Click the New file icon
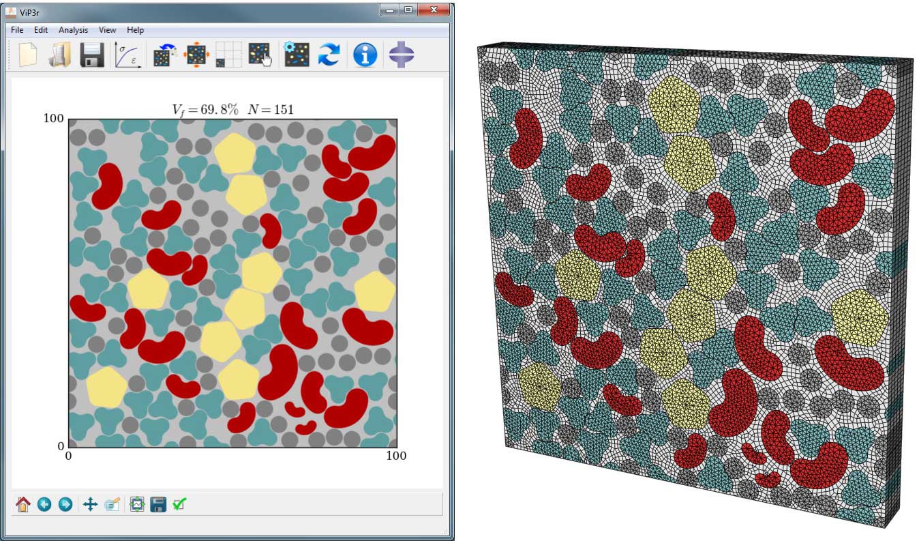919x541 pixels. tap(28, 55)
